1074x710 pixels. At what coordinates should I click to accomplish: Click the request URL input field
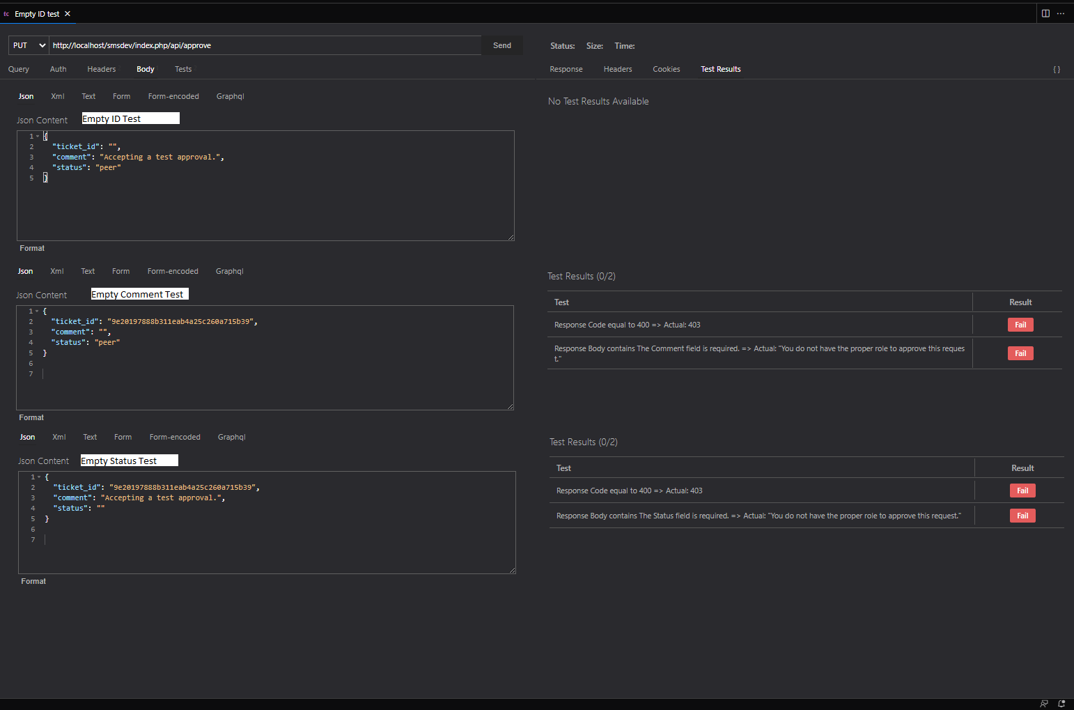[x=265, y=45]
